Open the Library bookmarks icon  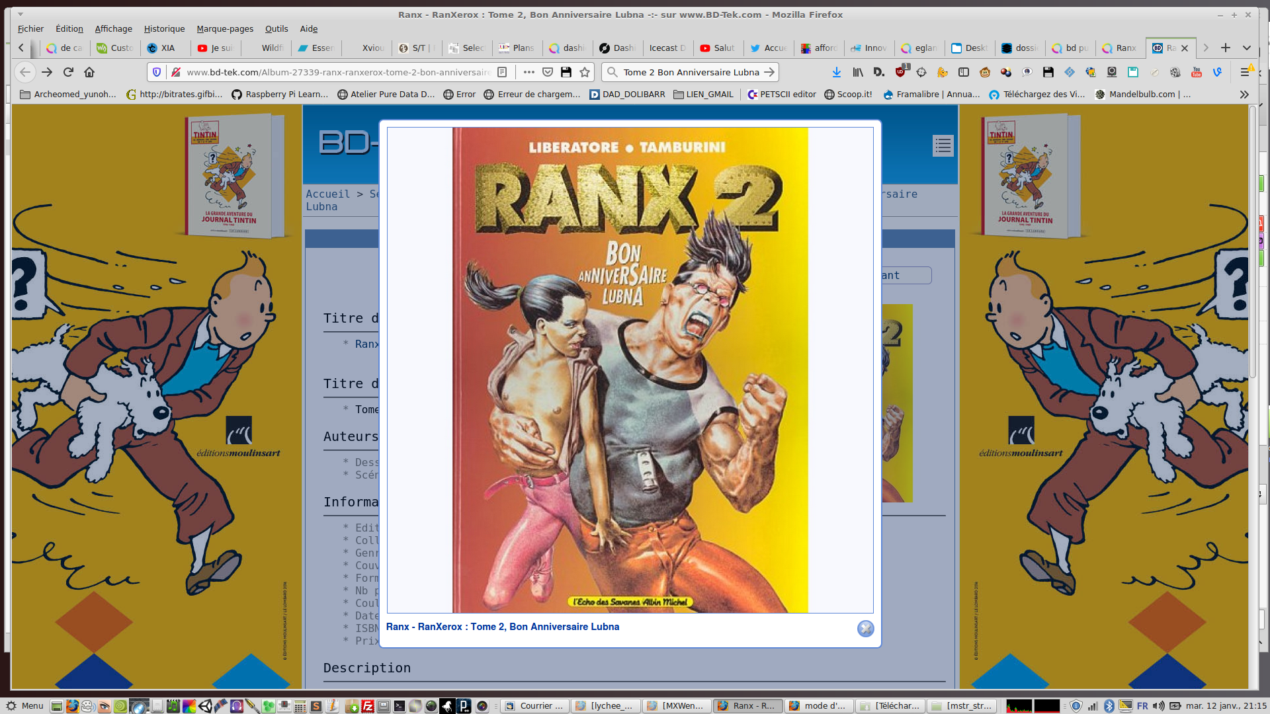pyautogui.click(x=858, y=72)
